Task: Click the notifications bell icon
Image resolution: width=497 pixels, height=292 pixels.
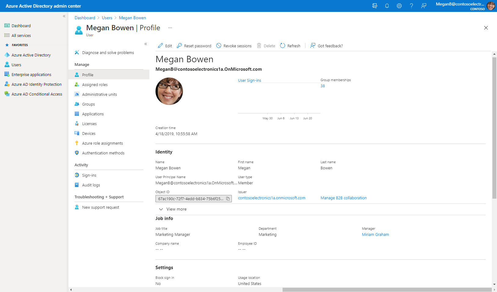Action: point(387,6)
